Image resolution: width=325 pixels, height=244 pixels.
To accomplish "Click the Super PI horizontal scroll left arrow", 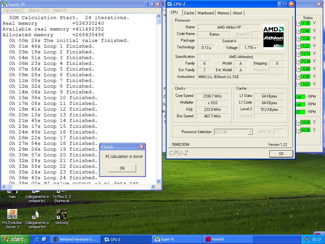I will click(4, 187).
